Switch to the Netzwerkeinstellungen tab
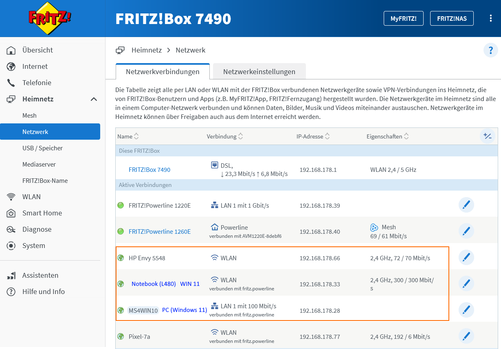Viewport: 501px width, 349px height. (x=259, y=72)
